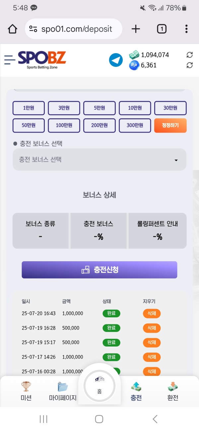Image resolution: width=199 pixels, height=432 pixels.
Task: Open a new browser tab
Action: tap(136, 29)
